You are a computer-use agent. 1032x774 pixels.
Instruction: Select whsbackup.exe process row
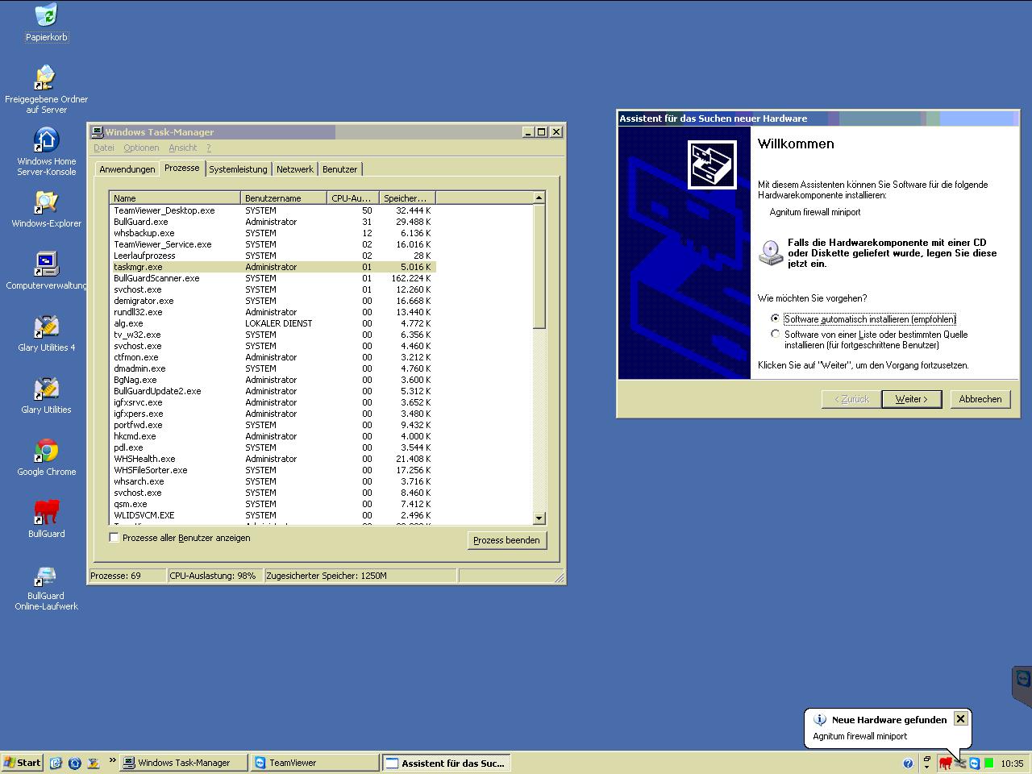coord(273,233)
